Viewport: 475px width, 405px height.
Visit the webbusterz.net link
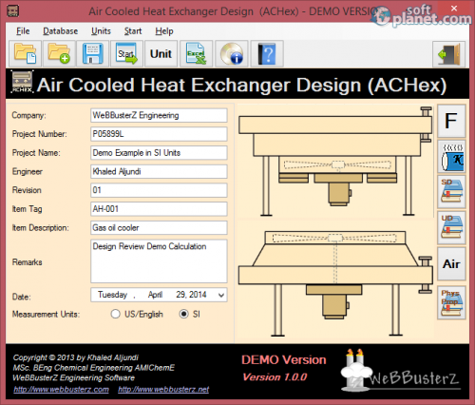point(163,390)
